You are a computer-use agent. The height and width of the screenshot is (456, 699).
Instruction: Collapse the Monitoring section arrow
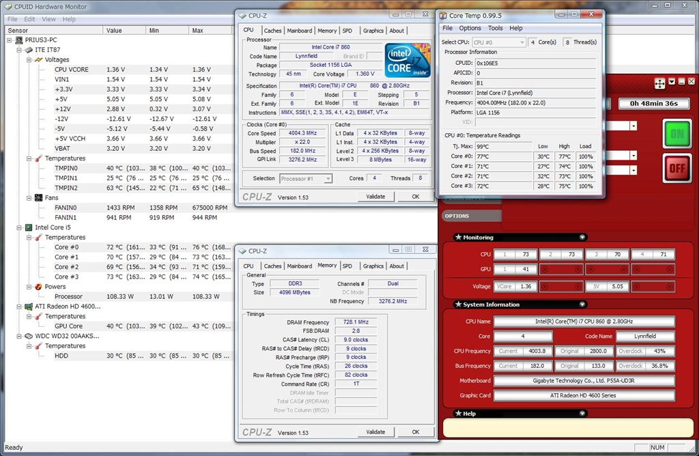pos(582,238)
